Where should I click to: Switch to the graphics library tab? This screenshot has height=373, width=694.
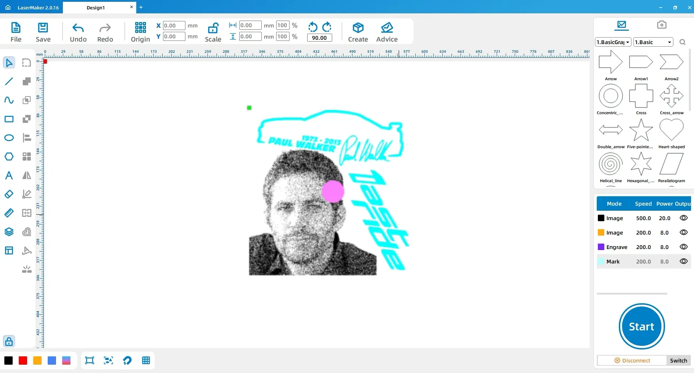coord(622,25)
